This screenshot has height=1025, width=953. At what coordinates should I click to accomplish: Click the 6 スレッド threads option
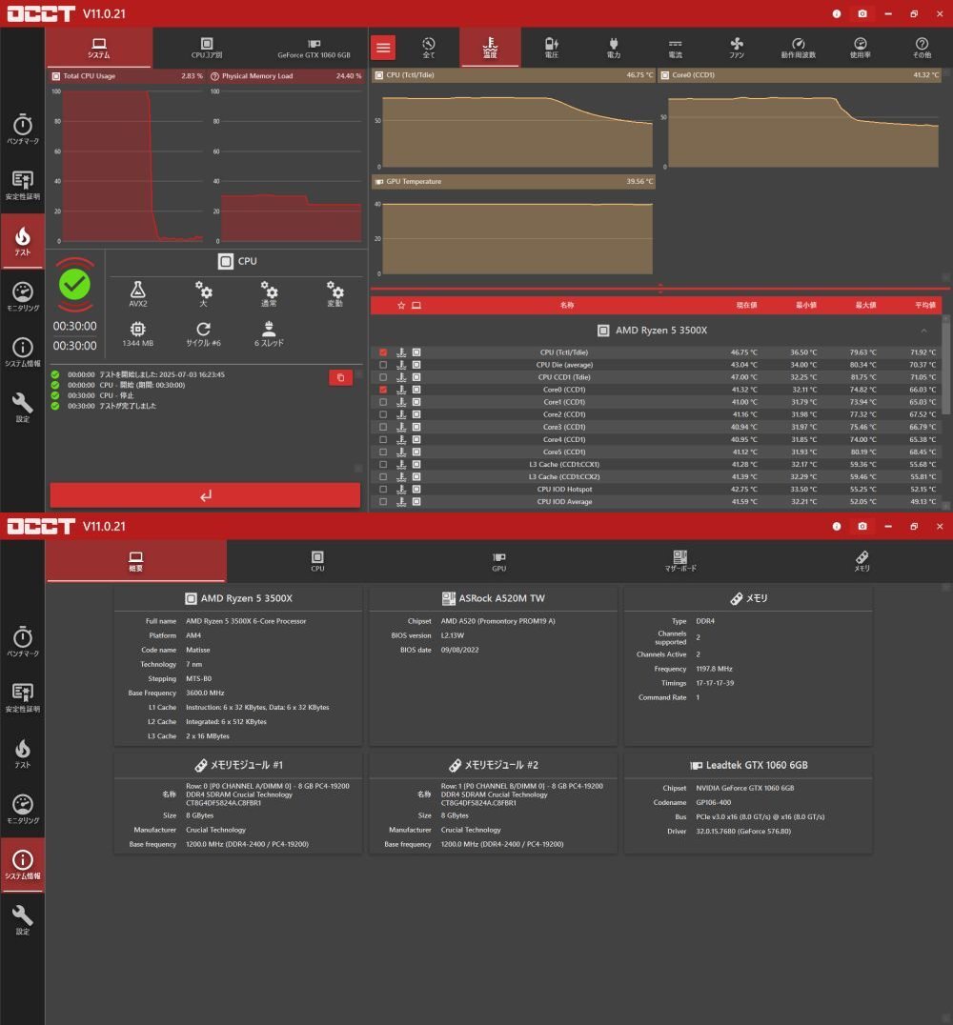tap(269, 334)
